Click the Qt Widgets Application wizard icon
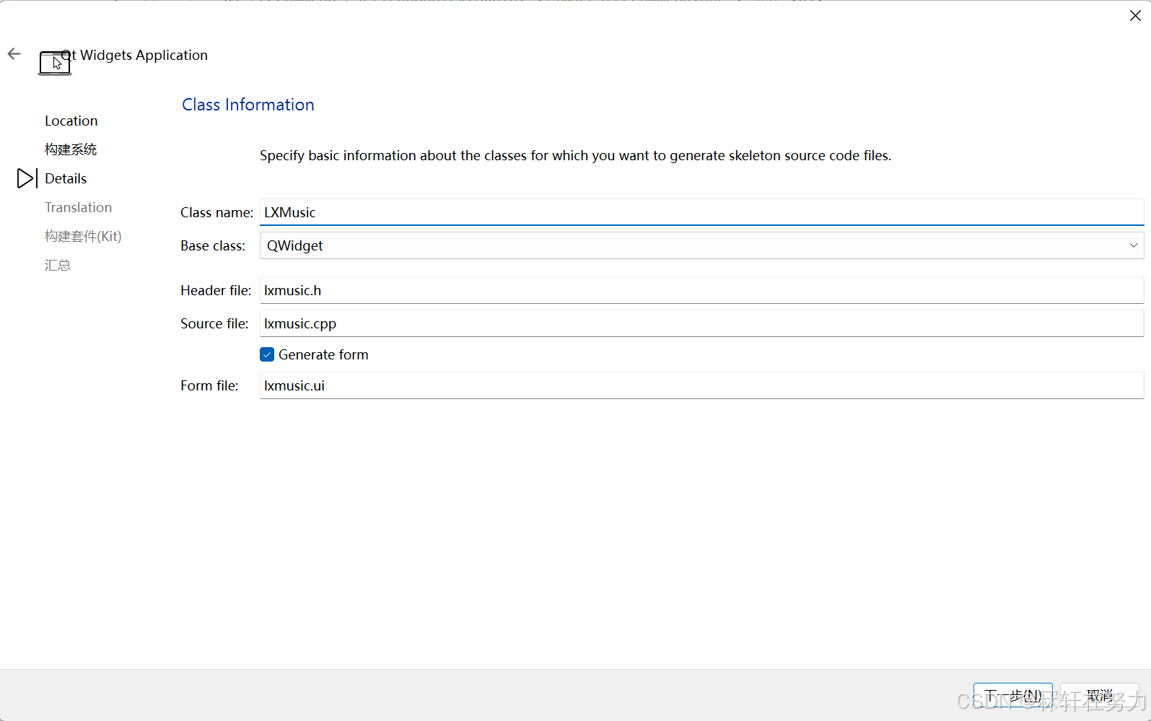The height and width of the screenshot is (721, 1151). (x=55, y=64)
